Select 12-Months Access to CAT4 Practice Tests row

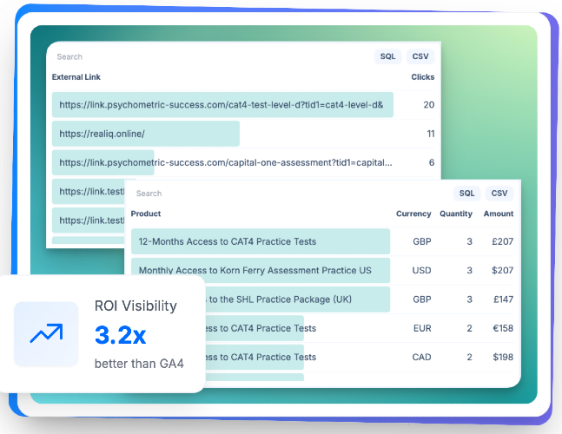322,241
